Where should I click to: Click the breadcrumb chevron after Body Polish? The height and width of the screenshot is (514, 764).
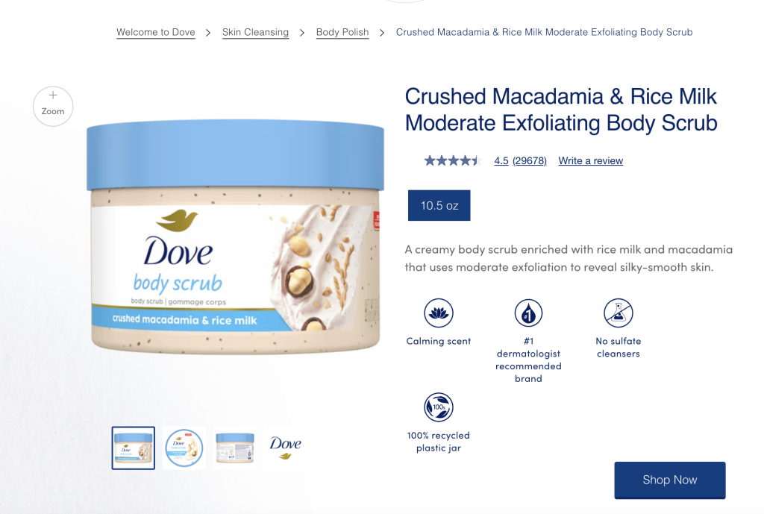pyautogui.click(x=382, y=33)
